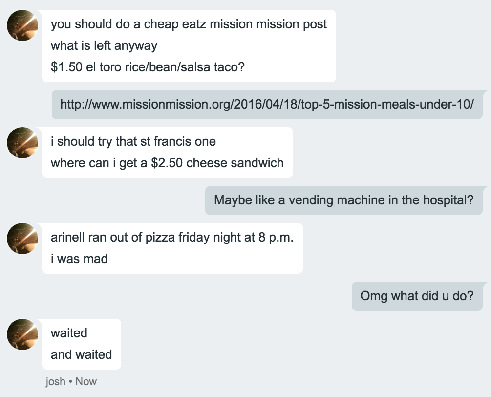Click the '$1.50' price in the el toro message

click(x=66, y=67)
